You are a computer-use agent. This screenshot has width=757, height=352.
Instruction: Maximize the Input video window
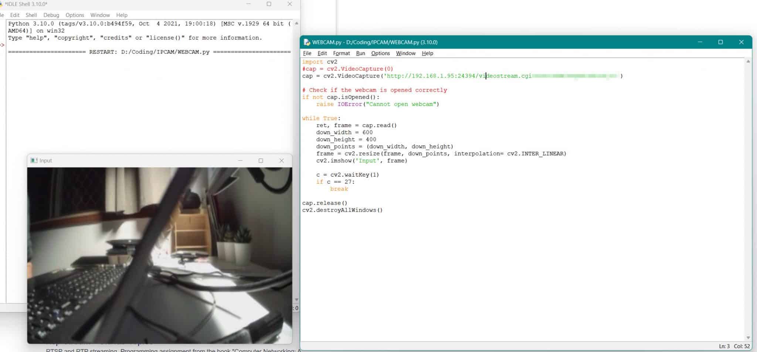261,160
